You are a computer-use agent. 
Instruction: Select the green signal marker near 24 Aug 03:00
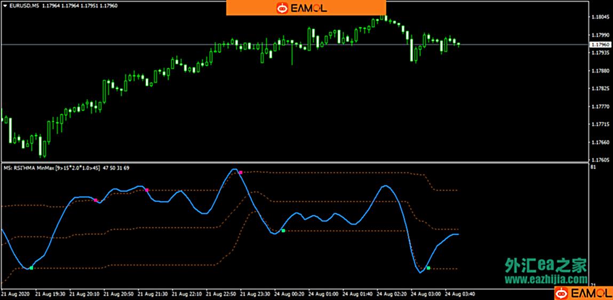(428, 268)
